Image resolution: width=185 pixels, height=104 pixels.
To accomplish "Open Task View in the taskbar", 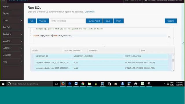I will 56,84.
